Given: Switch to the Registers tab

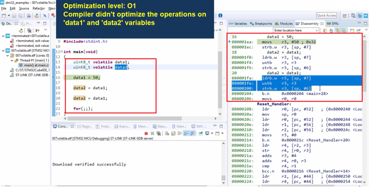Looking at the screenshot, I should click(85, 126).
